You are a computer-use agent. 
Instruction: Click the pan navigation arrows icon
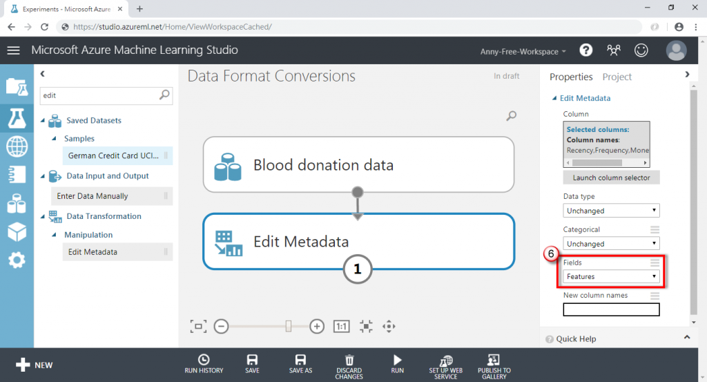(389, 326)
